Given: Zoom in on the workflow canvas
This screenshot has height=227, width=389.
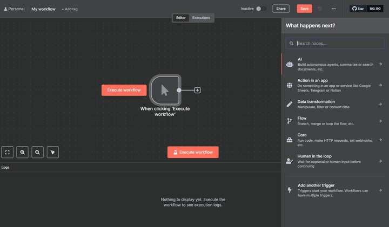Looking at the screenshot, I should pyautogui.click(x=23, y=153).
